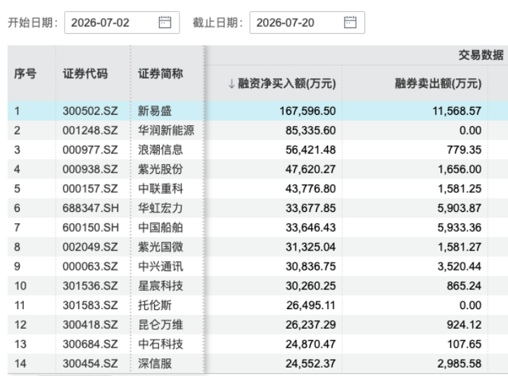Select stock name 中石科技
Image resolution: width=508 pixels, height=376 pixels.
[160, 344]
